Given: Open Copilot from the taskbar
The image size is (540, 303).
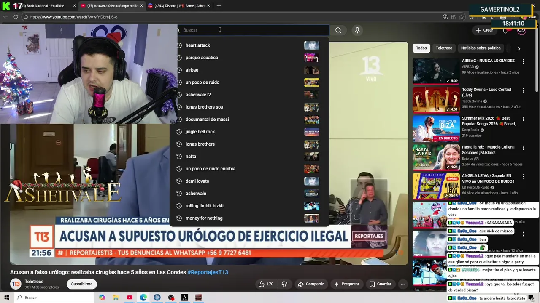Looking at the screenshot, I should click(x=102, y=298).
